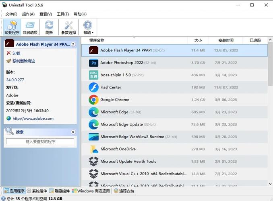Select the Microsoft OneDrive row name
This screenshot has width=273, height=201.
(118, 149)
